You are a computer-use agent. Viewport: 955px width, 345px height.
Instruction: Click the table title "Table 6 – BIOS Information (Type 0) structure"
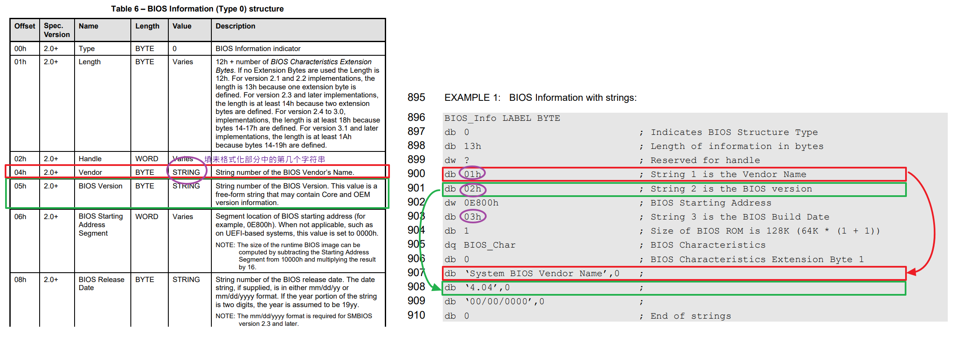tap(197, 9)
